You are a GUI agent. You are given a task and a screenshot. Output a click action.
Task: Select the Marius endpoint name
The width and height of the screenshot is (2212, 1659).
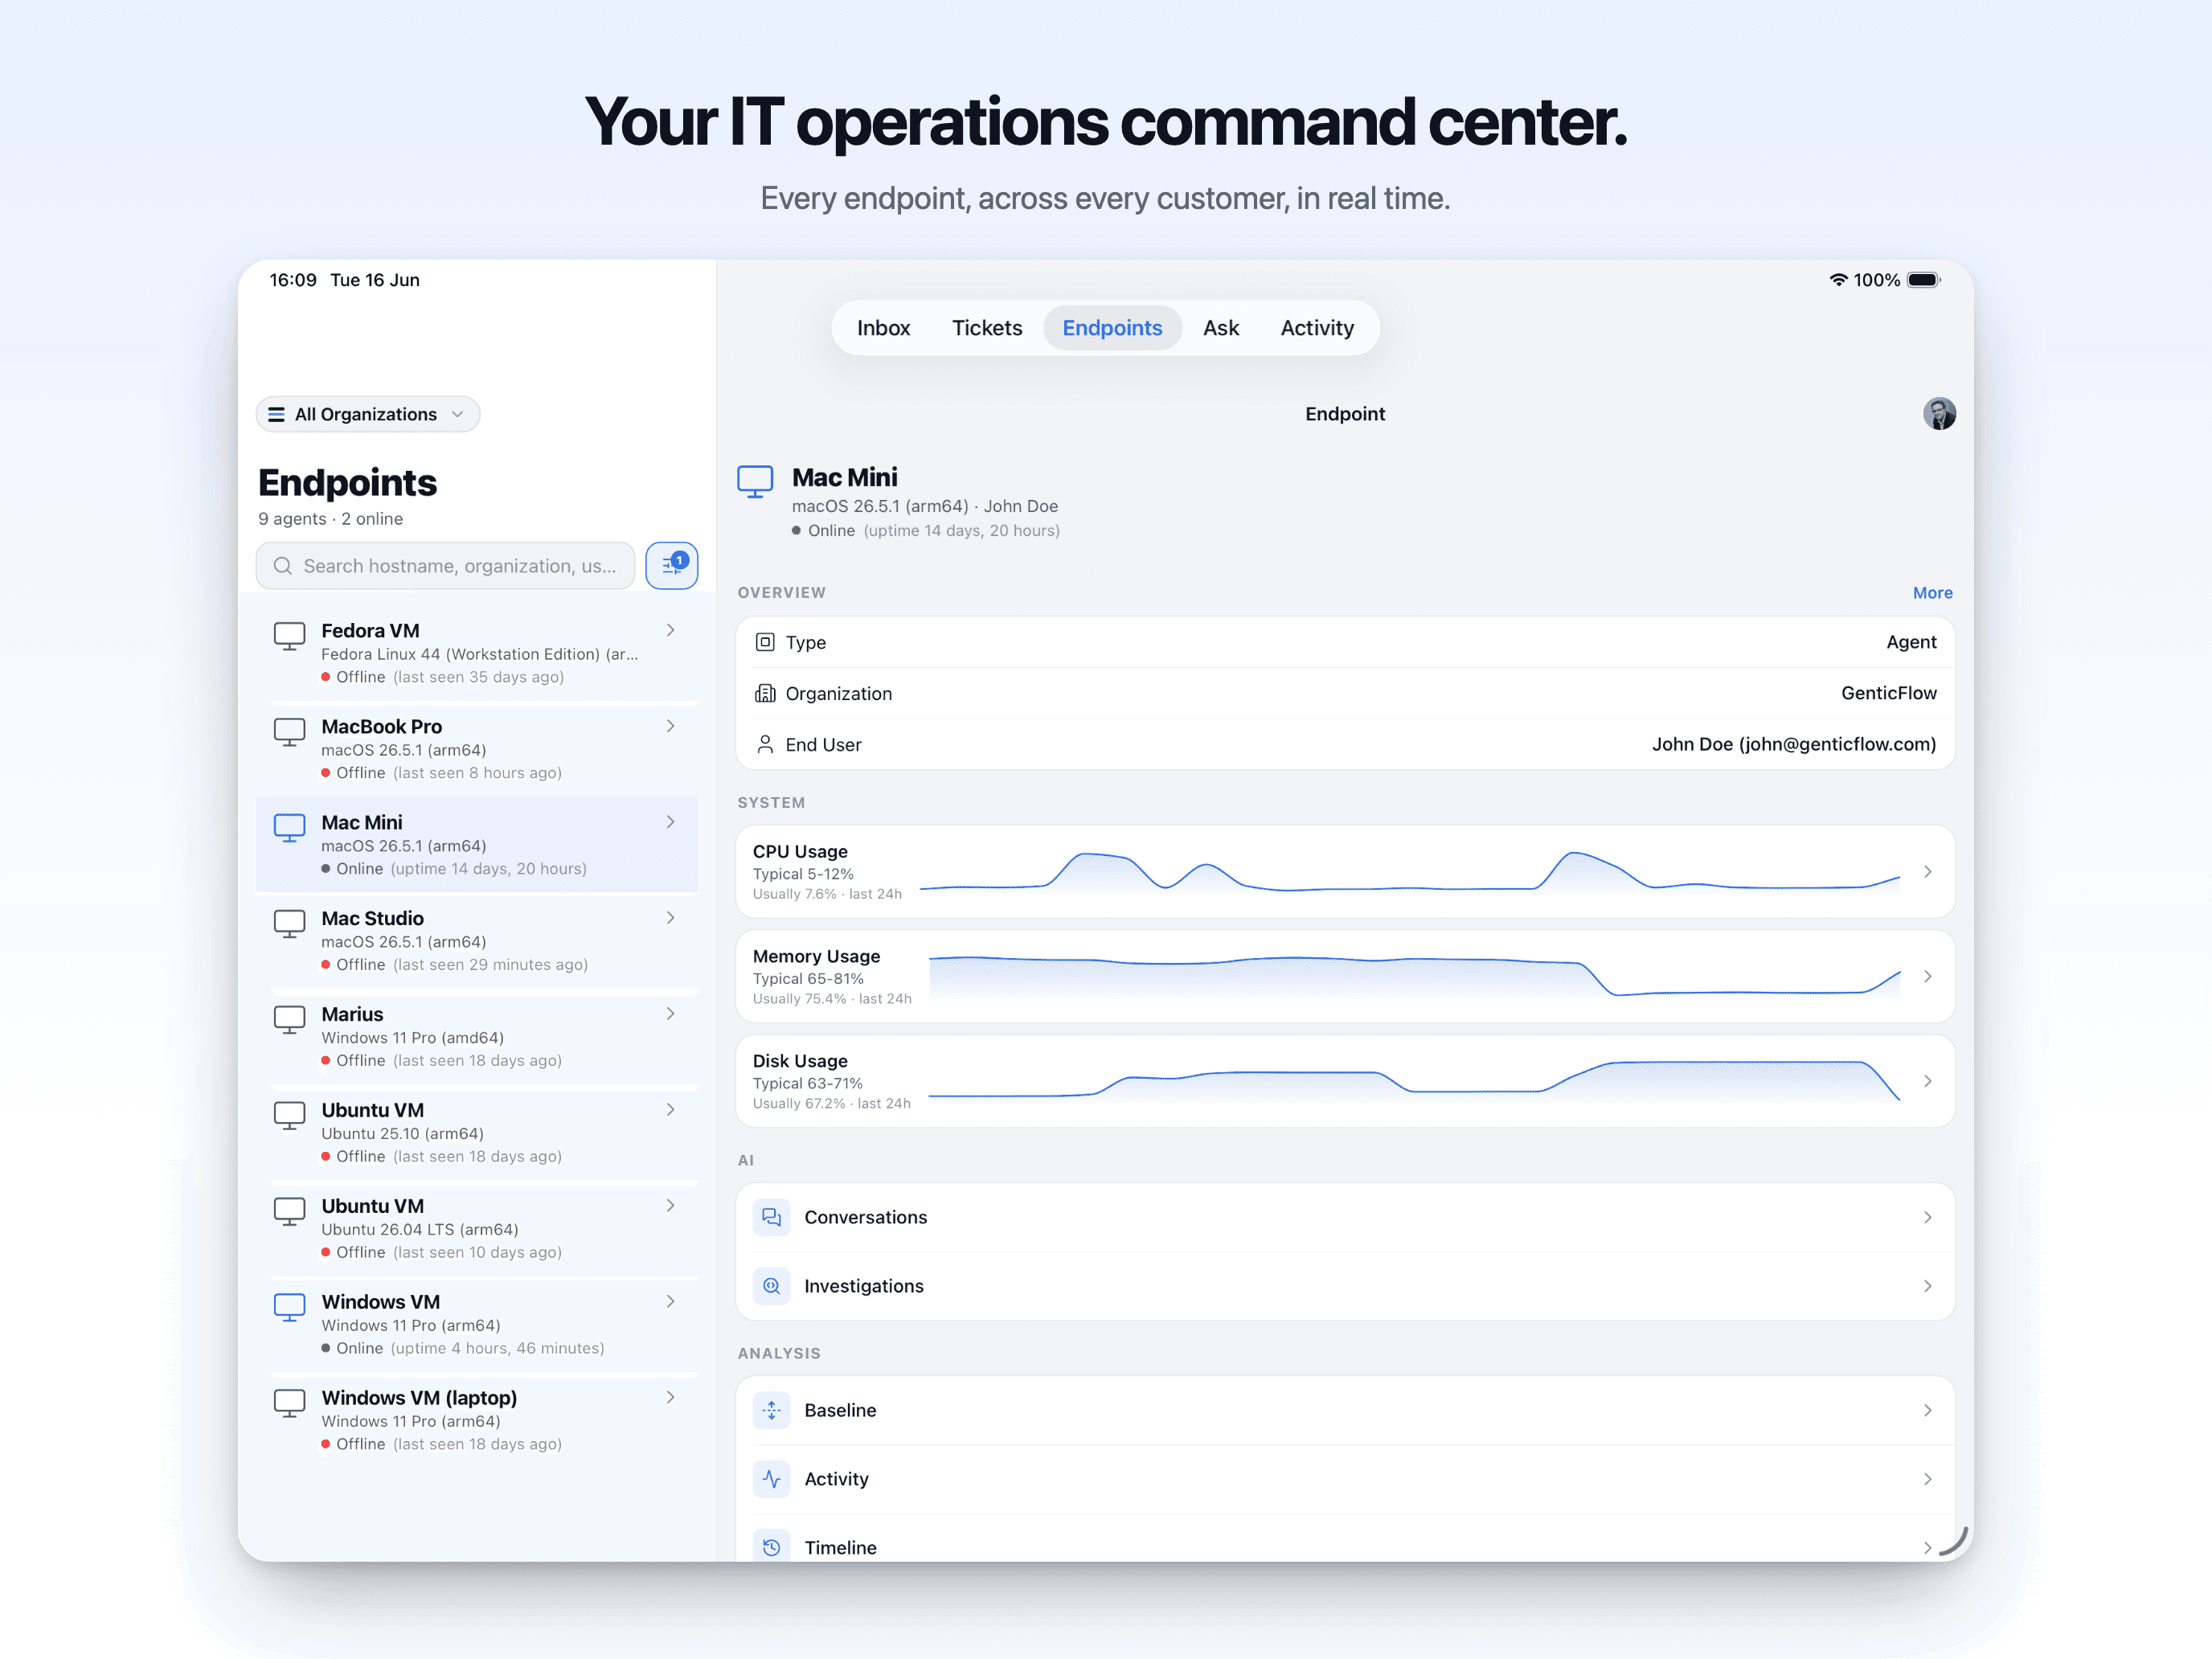click(x=352, y=1014)
